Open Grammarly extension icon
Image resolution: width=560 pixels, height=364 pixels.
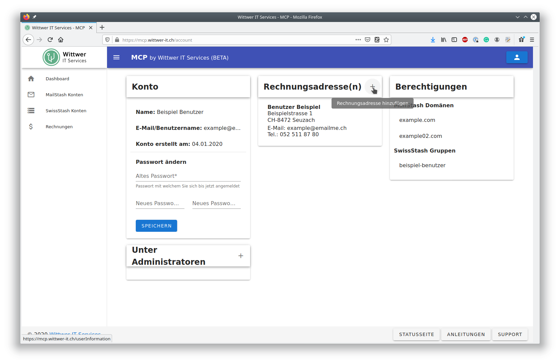(486, 40)
